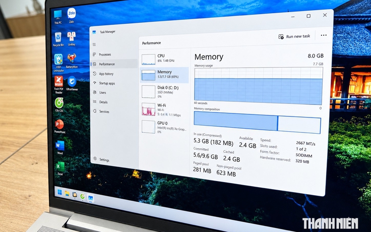
Task: Click the Form factor SODIMM value
Action: click(x=304, y=155)
